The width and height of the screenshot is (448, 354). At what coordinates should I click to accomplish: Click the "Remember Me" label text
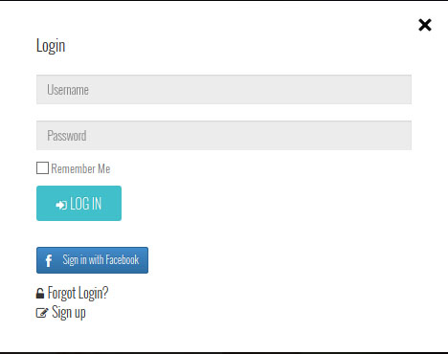(80, 168)
